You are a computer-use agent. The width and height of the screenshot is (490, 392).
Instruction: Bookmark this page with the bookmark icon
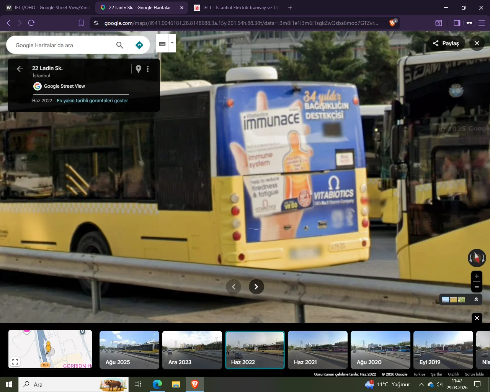81,23
